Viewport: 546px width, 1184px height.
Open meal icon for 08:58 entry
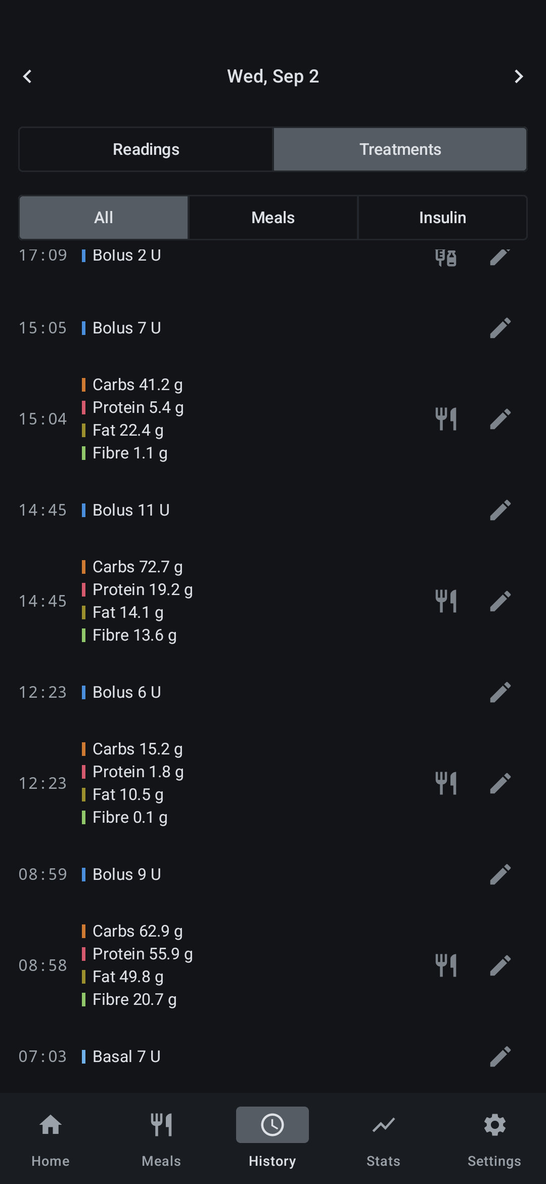[446, 965]
